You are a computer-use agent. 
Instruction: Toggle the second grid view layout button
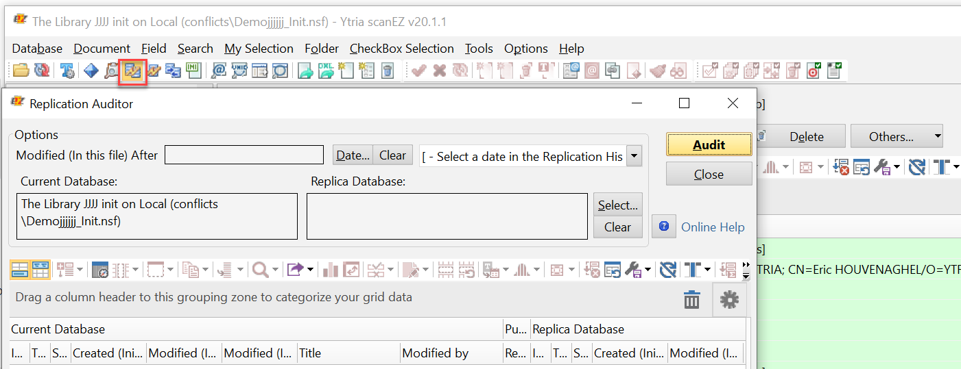[x=40, y=270]
